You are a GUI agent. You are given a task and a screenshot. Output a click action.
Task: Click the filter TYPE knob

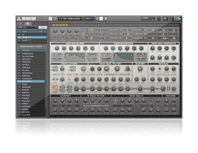(128, 69)
